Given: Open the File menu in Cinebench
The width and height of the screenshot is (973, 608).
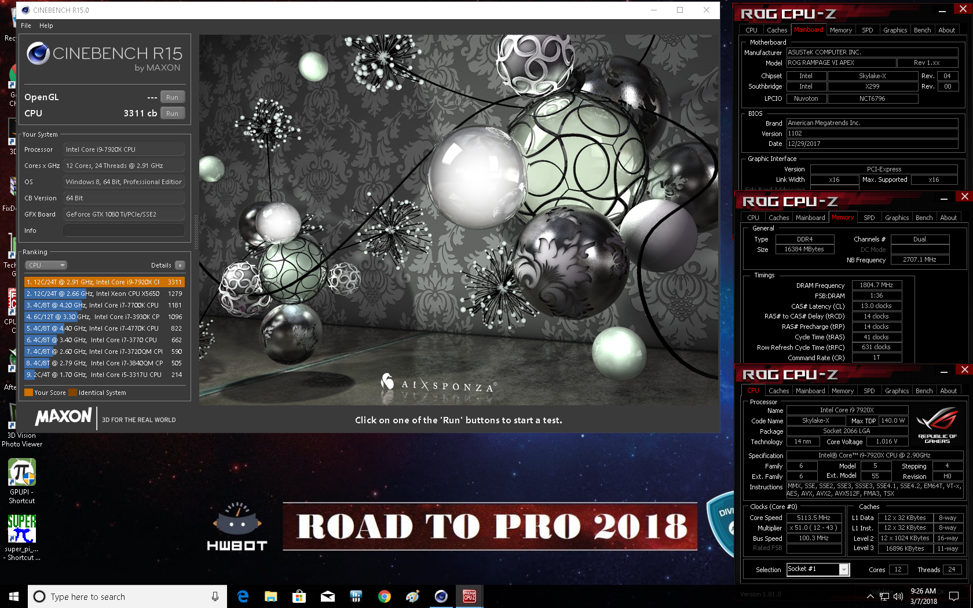Looking at the screenshot, I should point(26,25).
